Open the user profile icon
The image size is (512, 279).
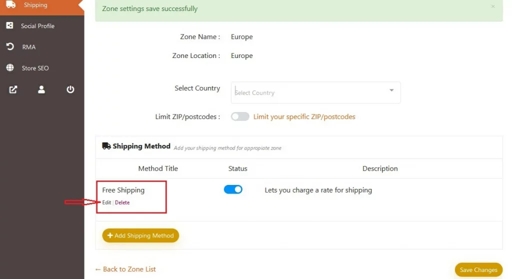[x=41, y=89]
